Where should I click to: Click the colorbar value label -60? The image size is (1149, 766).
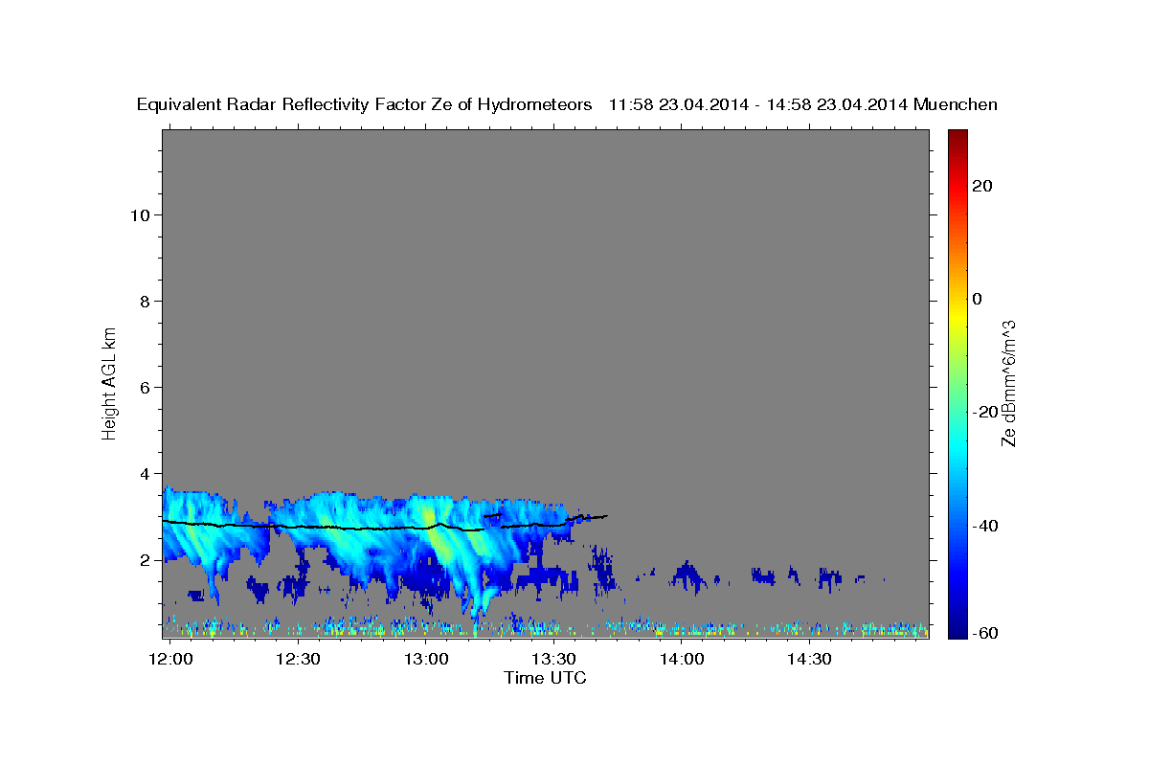click(x=984, y=633)
